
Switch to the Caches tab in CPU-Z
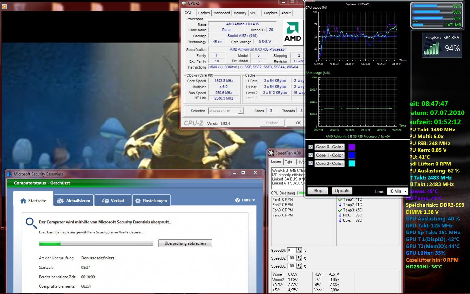(x=204, y=13)
